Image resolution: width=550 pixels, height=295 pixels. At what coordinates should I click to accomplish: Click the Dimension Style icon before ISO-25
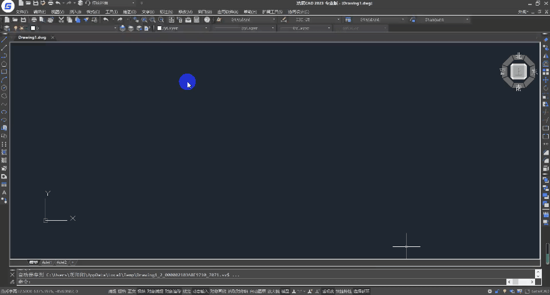[284, 20]
